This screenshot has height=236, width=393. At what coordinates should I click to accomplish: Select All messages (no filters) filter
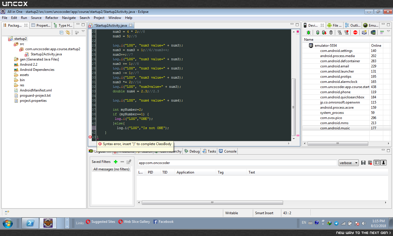click(x=111, y=169)
